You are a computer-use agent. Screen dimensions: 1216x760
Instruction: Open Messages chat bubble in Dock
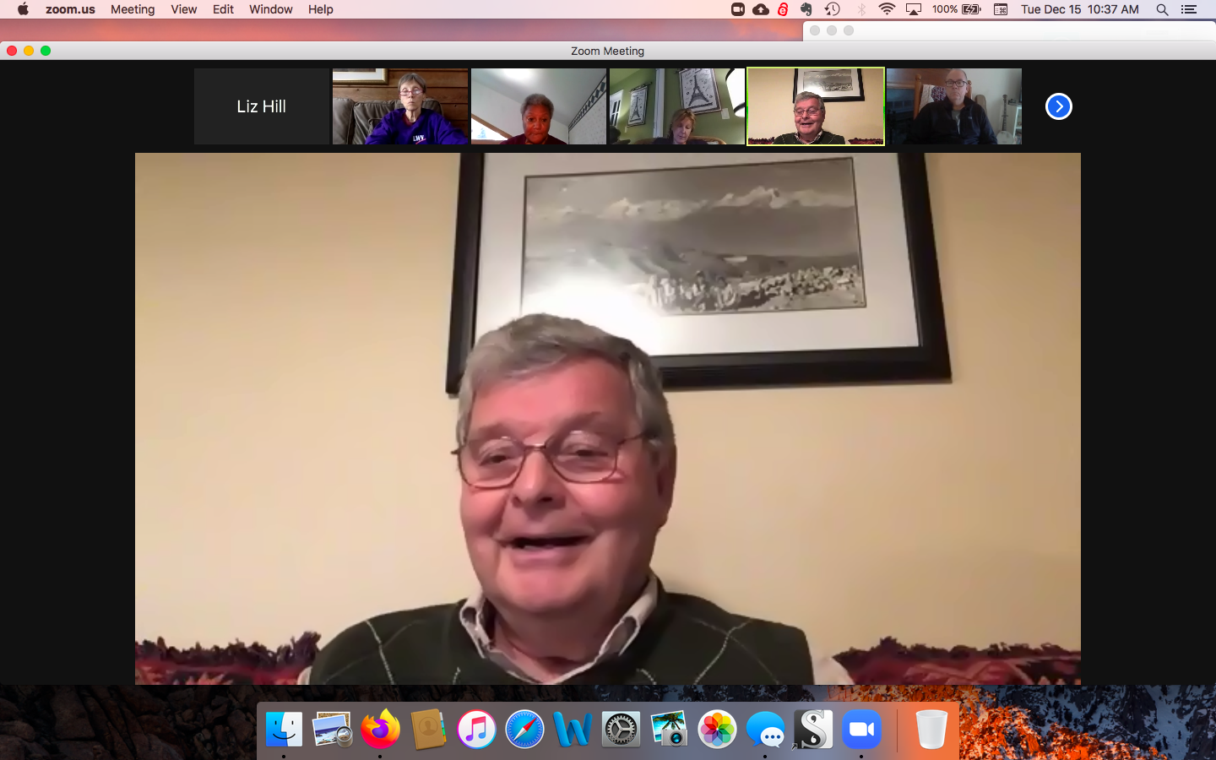(x=765, y=729)
